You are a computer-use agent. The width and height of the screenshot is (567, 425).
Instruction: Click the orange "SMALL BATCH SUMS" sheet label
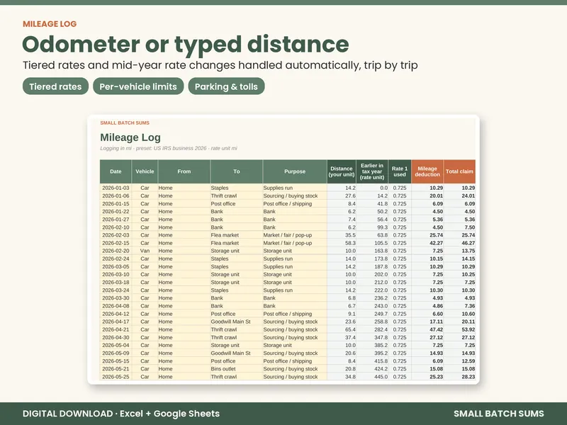tap(125, 123)
